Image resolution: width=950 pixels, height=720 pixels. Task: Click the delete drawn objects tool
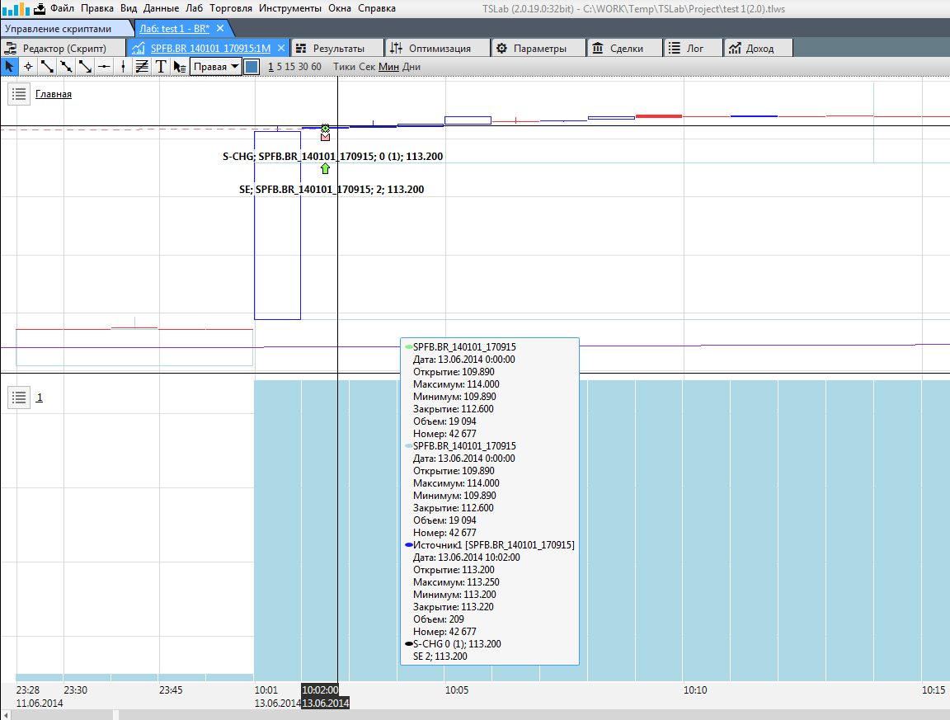(x=180, y=67)
